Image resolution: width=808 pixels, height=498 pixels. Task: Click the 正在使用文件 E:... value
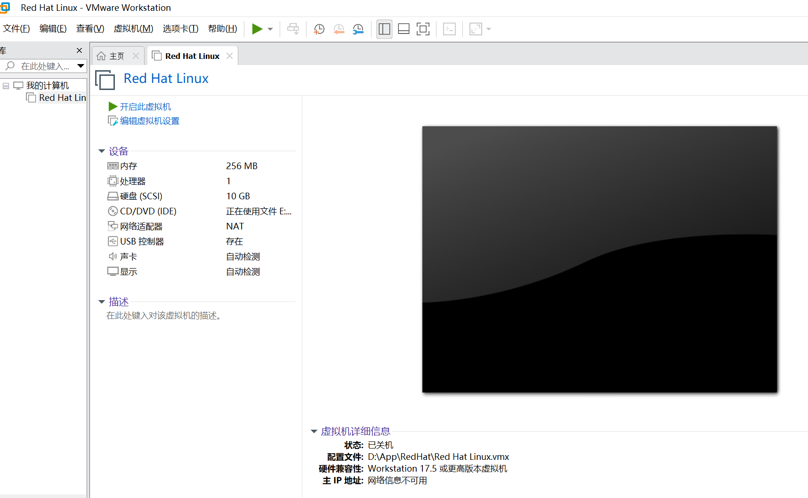pos(259,211)
